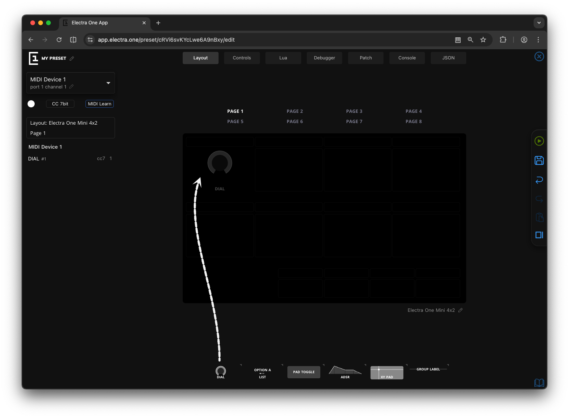The height and width of the screenshot is (418, 569).
Task: Select PAGE 3 in the page list
Action: [354, 111]
